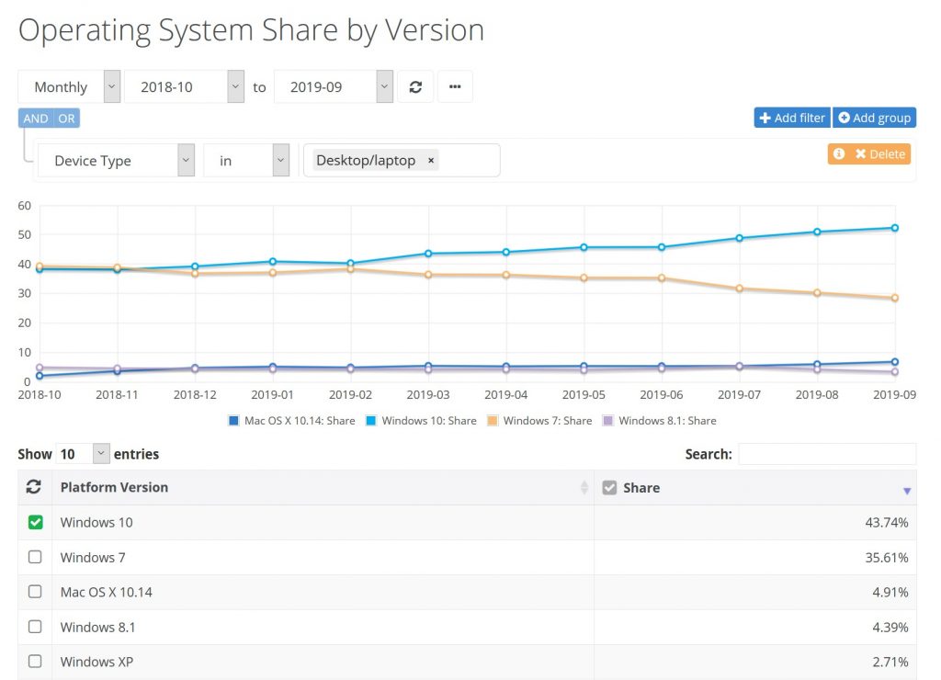Click the sort arrows in Platform Version column
941x680 pixels.
[584, 488]
